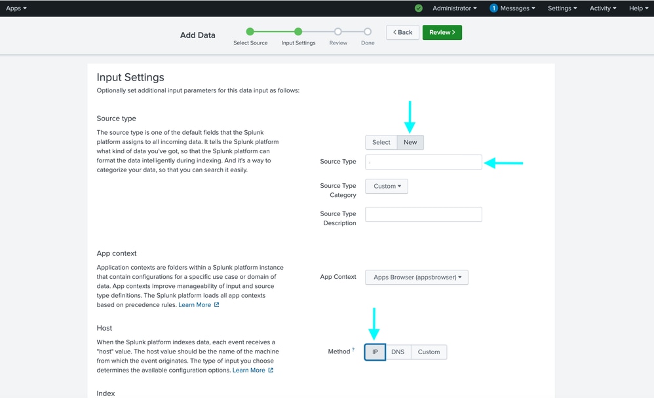This screenshot has height=398, width=654.
Task: Click the 'Source Type Description' field label
Action: pos(338,219)
